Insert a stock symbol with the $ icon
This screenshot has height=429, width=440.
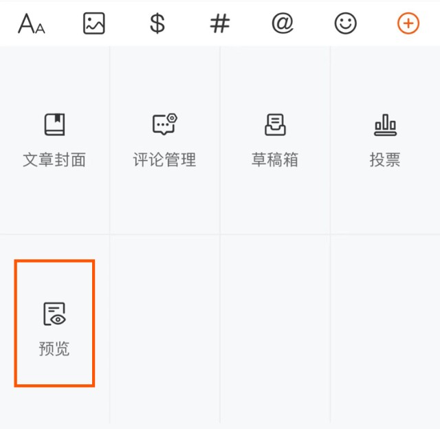pyautogui.click(x=157, y=23)
